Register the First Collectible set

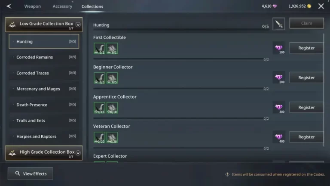(x=306, y=48)
